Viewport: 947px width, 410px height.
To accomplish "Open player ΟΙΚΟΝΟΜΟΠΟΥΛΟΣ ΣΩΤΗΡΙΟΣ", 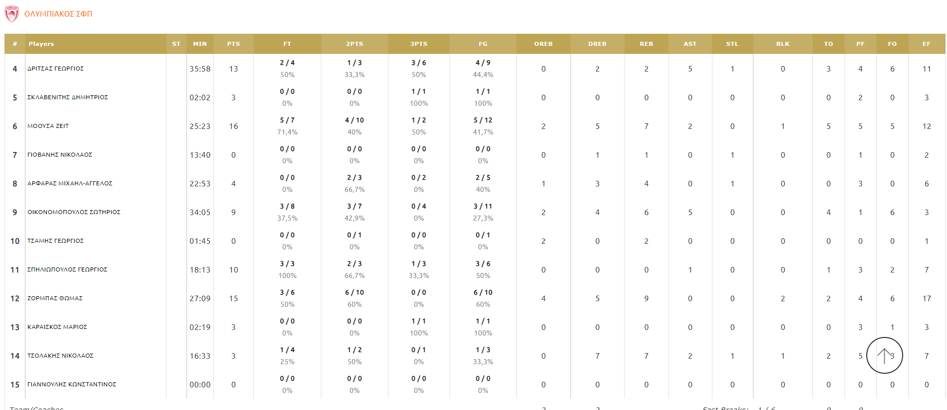I will (x=74, y=212).
